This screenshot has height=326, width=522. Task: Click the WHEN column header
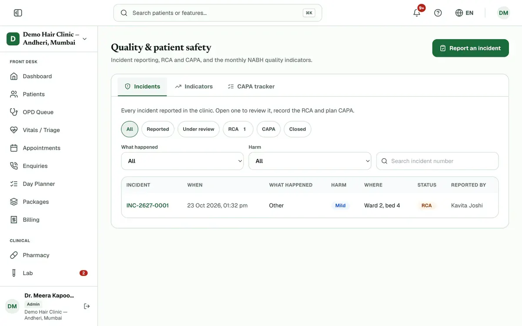tap(195, 185)
